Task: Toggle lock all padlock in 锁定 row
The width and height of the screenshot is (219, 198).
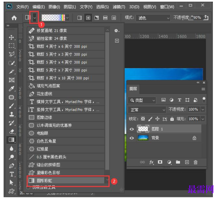Action: tap(172, 119)
